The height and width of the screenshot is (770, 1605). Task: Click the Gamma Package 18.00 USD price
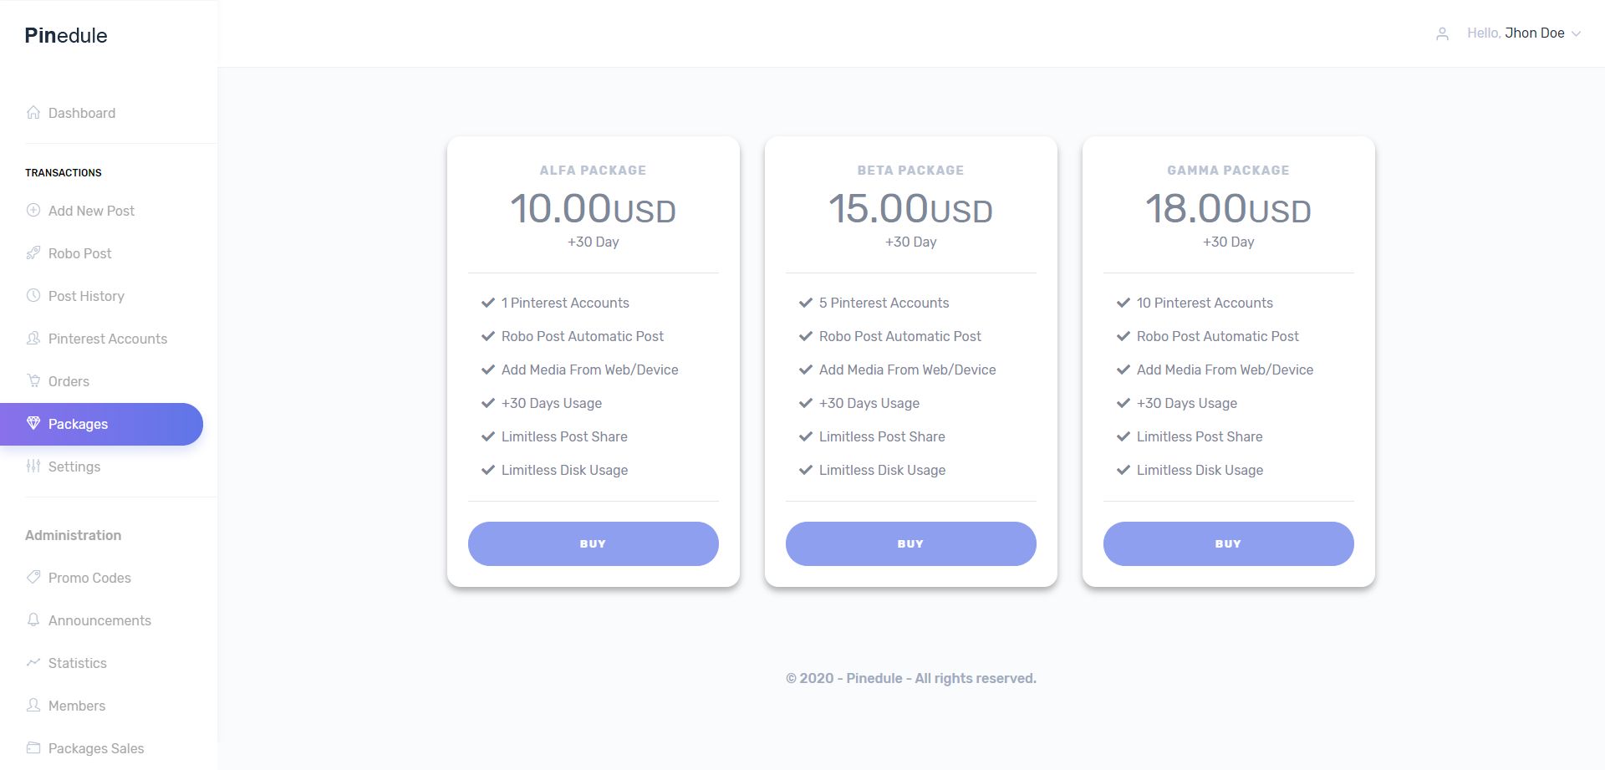[1228, 209]
